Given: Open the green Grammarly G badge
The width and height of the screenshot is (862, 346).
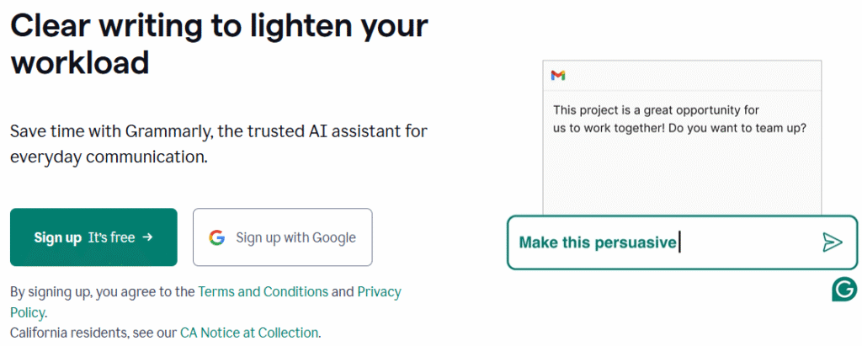Looking at the screenshot, I should [x=843, y=290].
